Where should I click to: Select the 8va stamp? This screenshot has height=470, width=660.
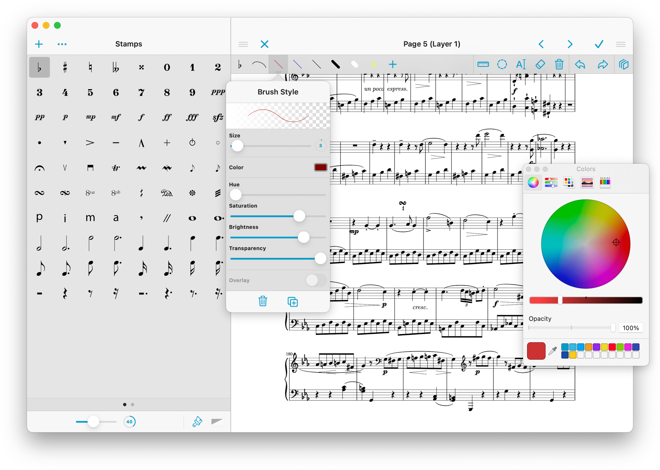(91, 193)
